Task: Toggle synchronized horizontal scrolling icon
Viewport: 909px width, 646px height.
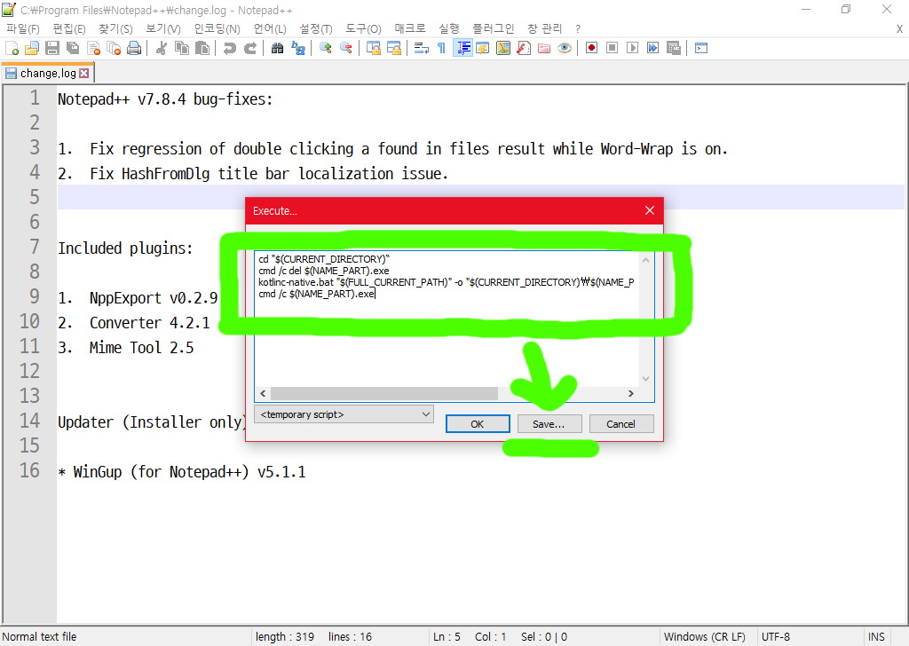Action: pos(394,48)
